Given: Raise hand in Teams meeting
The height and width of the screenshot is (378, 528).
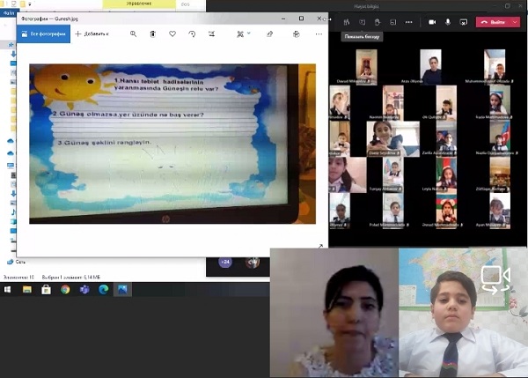Looking at the screenshot, I should 378,22.
